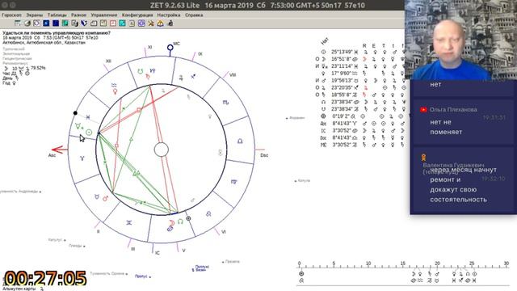The image size is (517, 291).
Task: Click the Moon phase 79.52% text
Action: (x=38, y=68)
